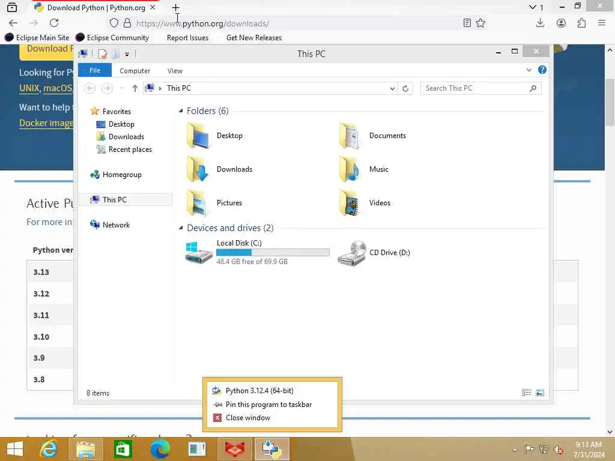Viewport: 615px width, 461px height.
Task: Reload the python.org page
Action: pyautogui.click(x=54, y=23)
